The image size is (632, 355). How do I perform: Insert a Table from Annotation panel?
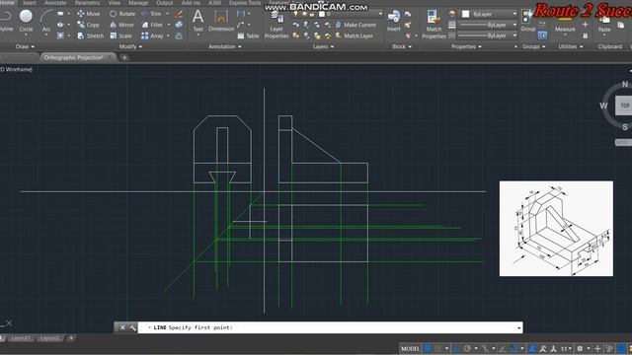pos(248,35)
